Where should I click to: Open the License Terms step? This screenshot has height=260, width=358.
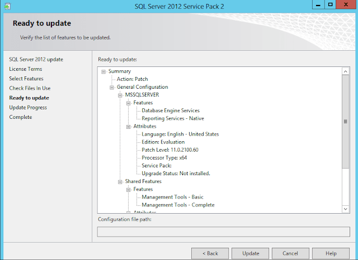pos(25,69)
